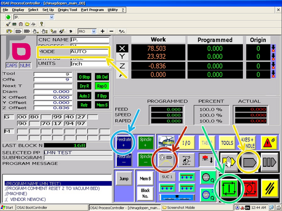Screen dimensions: 282x211
Task: Toggle the lower-right vacuum zone button
Action: [187, 188]
